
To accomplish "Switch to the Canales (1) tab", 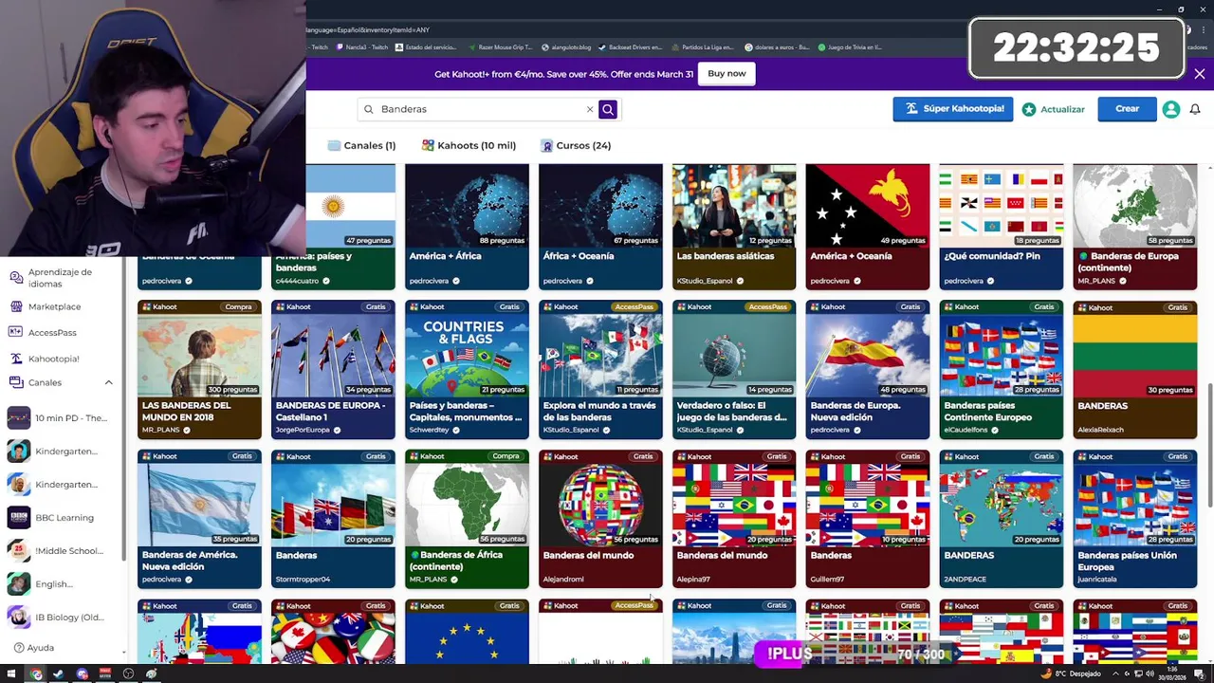I will click(361, 145).
